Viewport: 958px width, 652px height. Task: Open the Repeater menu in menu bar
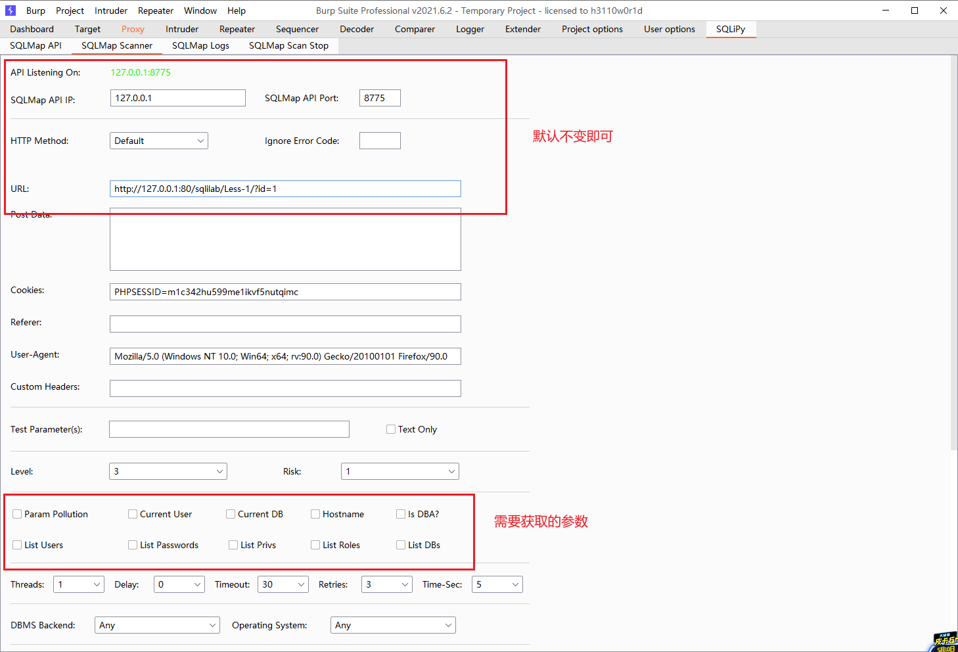156,11
